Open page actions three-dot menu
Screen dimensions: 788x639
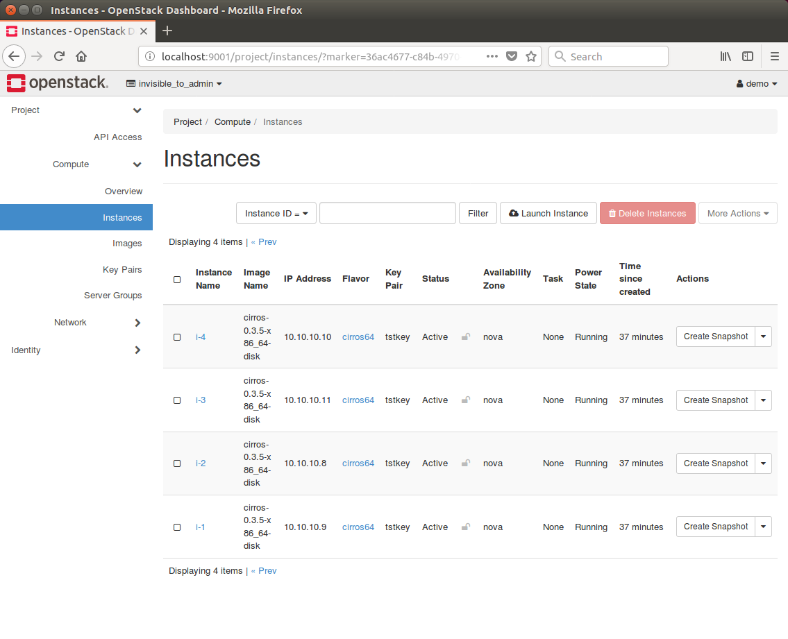(x=492, y=56)
